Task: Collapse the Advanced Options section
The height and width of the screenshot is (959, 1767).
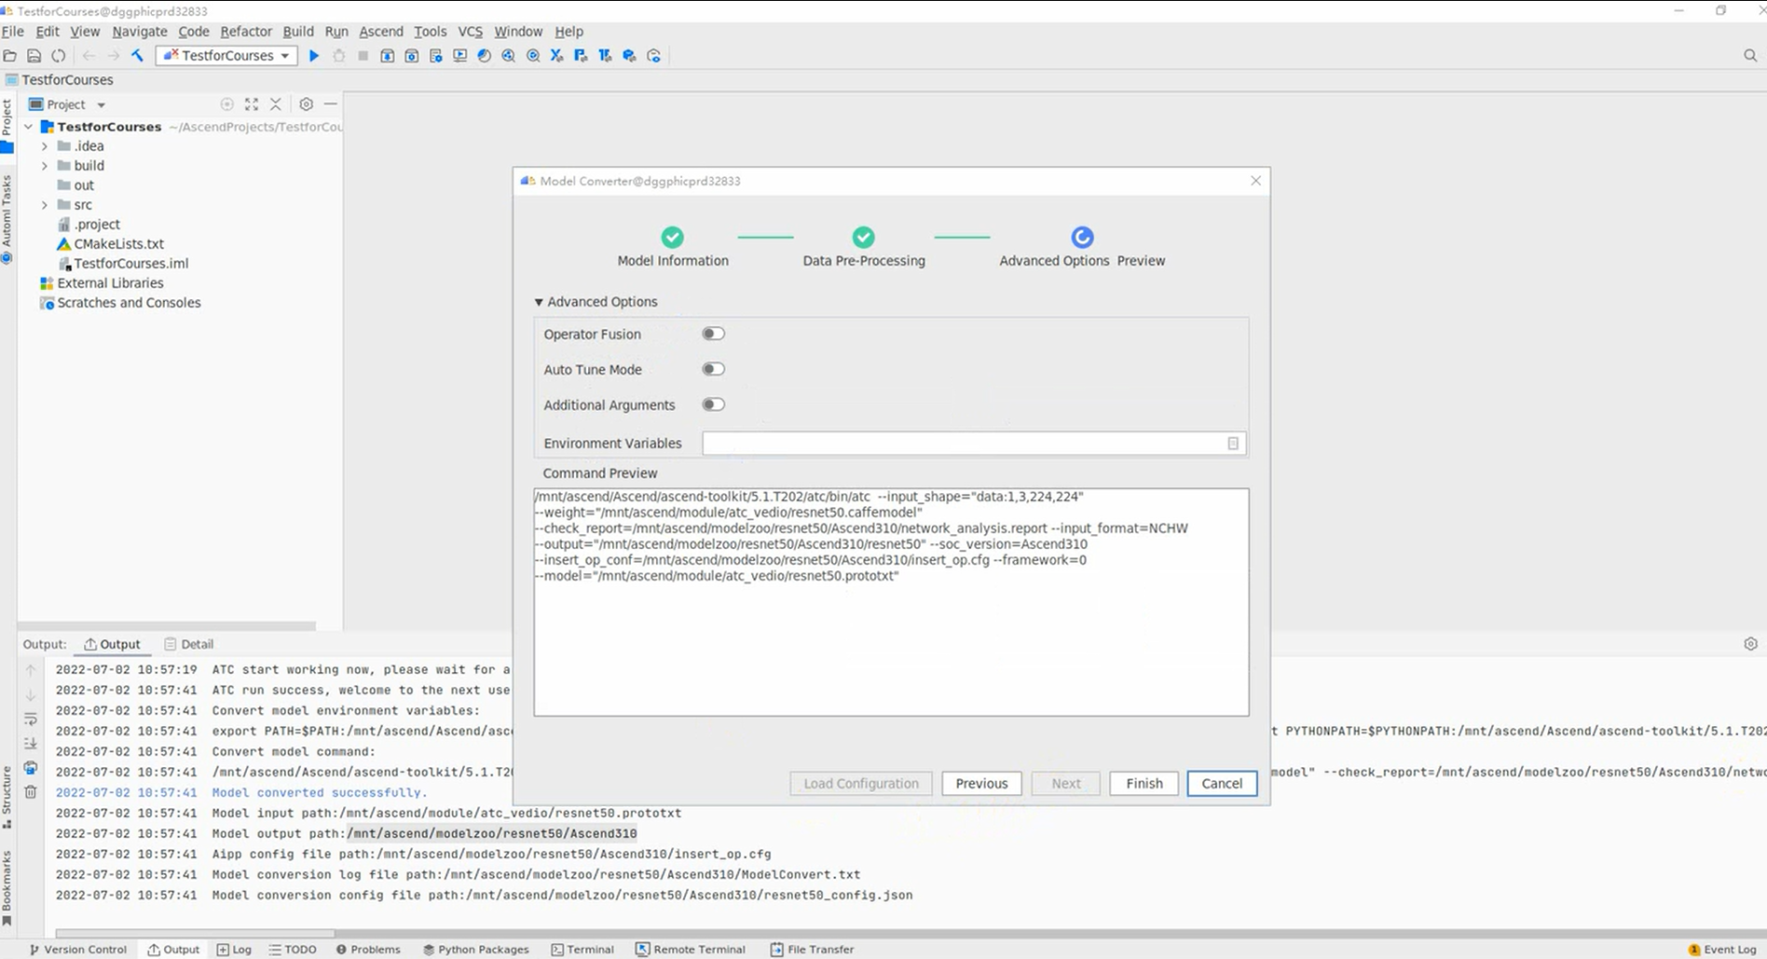Action: 539,302
